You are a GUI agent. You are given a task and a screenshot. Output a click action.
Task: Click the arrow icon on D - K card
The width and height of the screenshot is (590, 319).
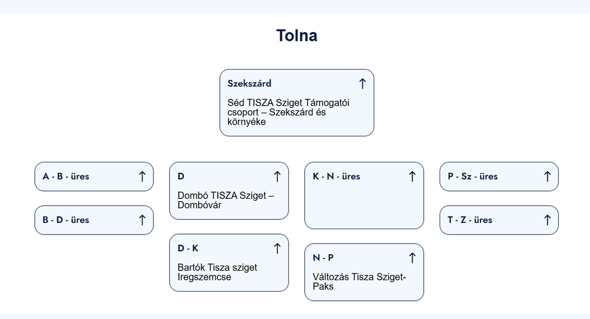coord(277,248)
